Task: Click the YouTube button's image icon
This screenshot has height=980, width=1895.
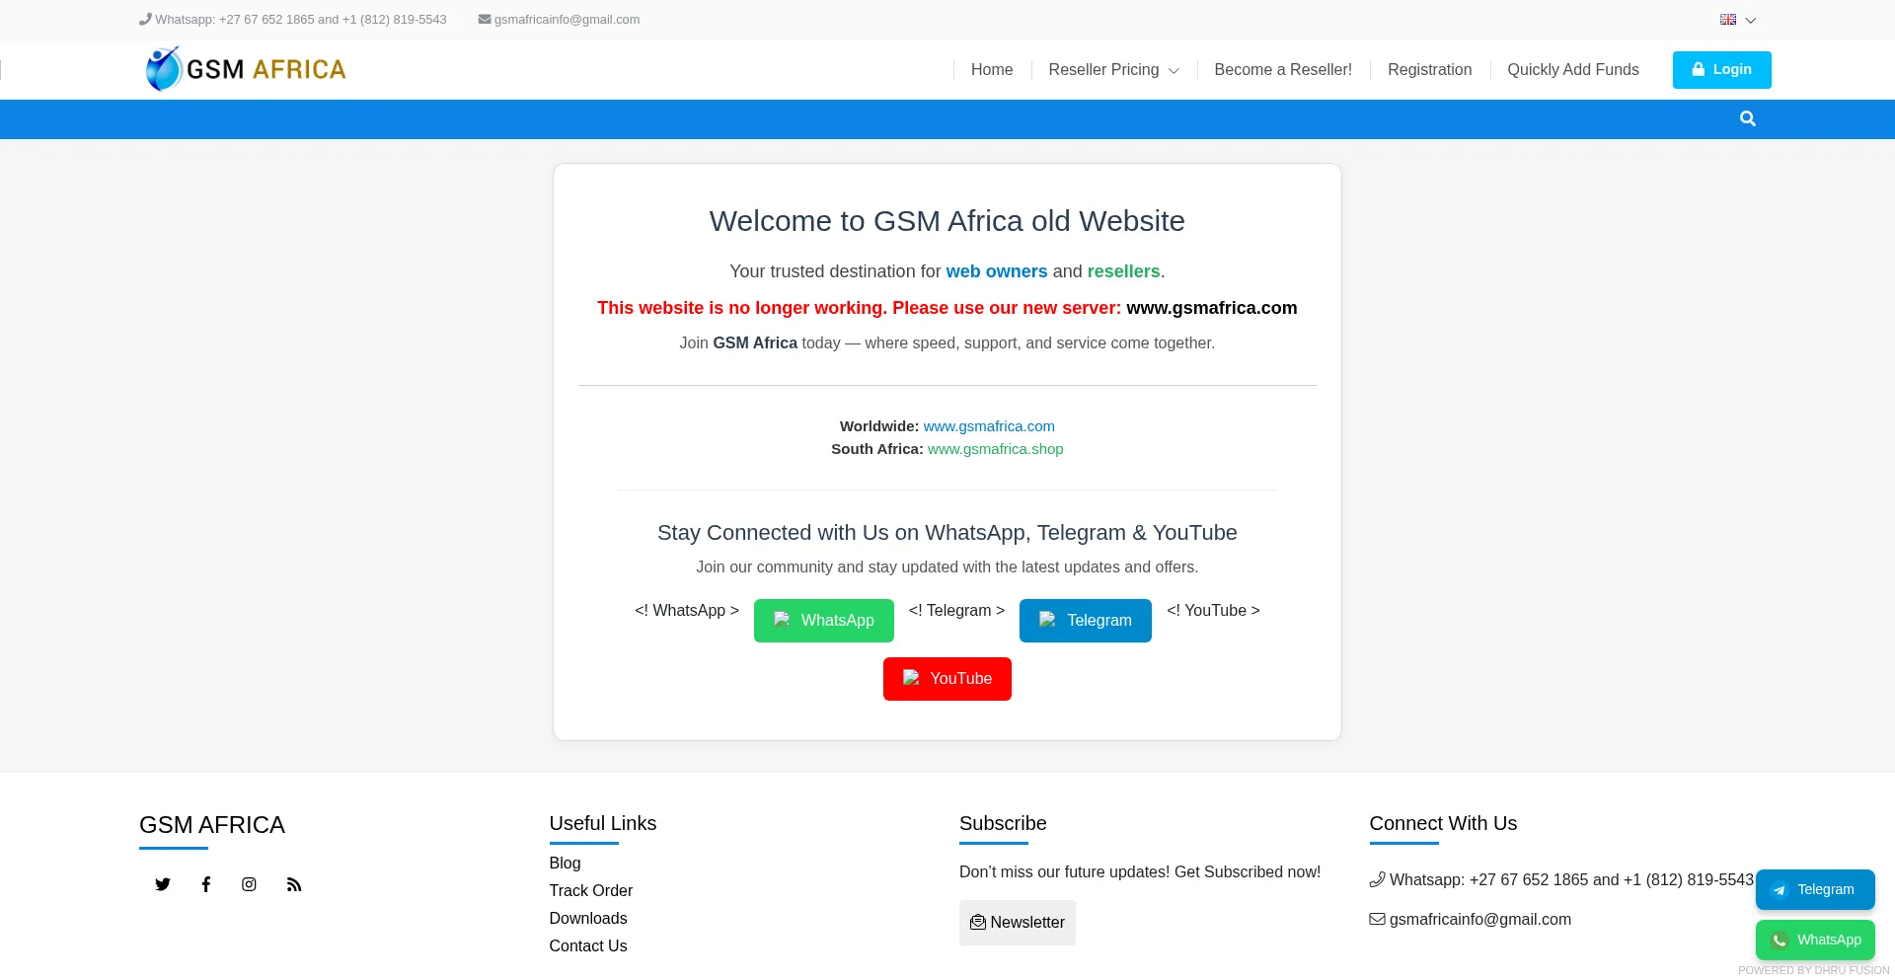Action: (x=911, y=678)
